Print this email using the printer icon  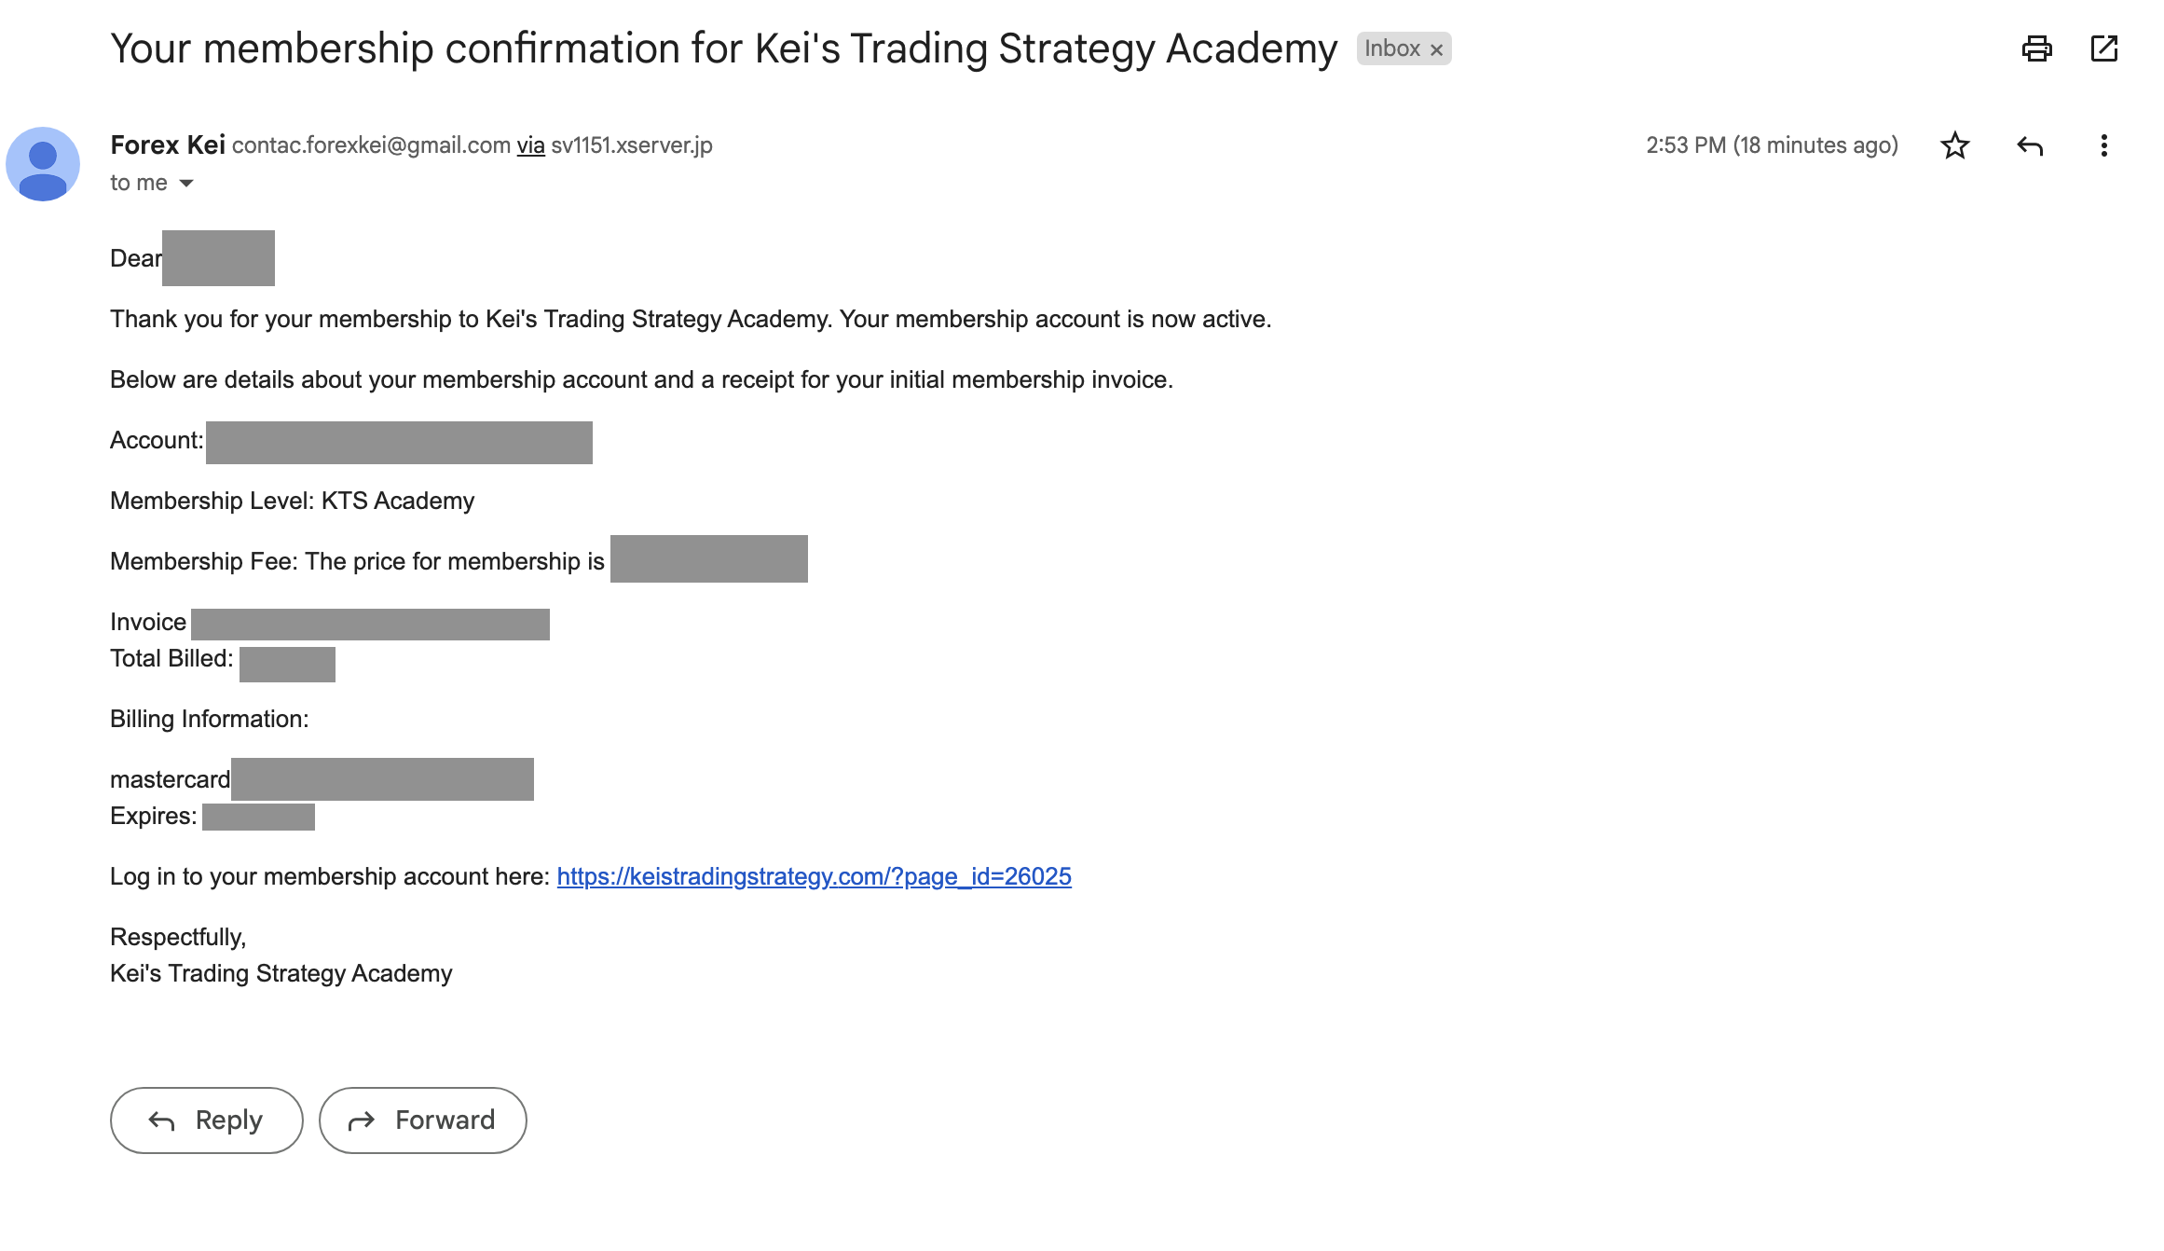pos(2036,48)
